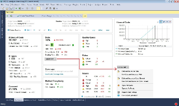Open the File menu
Viewport: 179px width, 106px height.
coord(2,5)
